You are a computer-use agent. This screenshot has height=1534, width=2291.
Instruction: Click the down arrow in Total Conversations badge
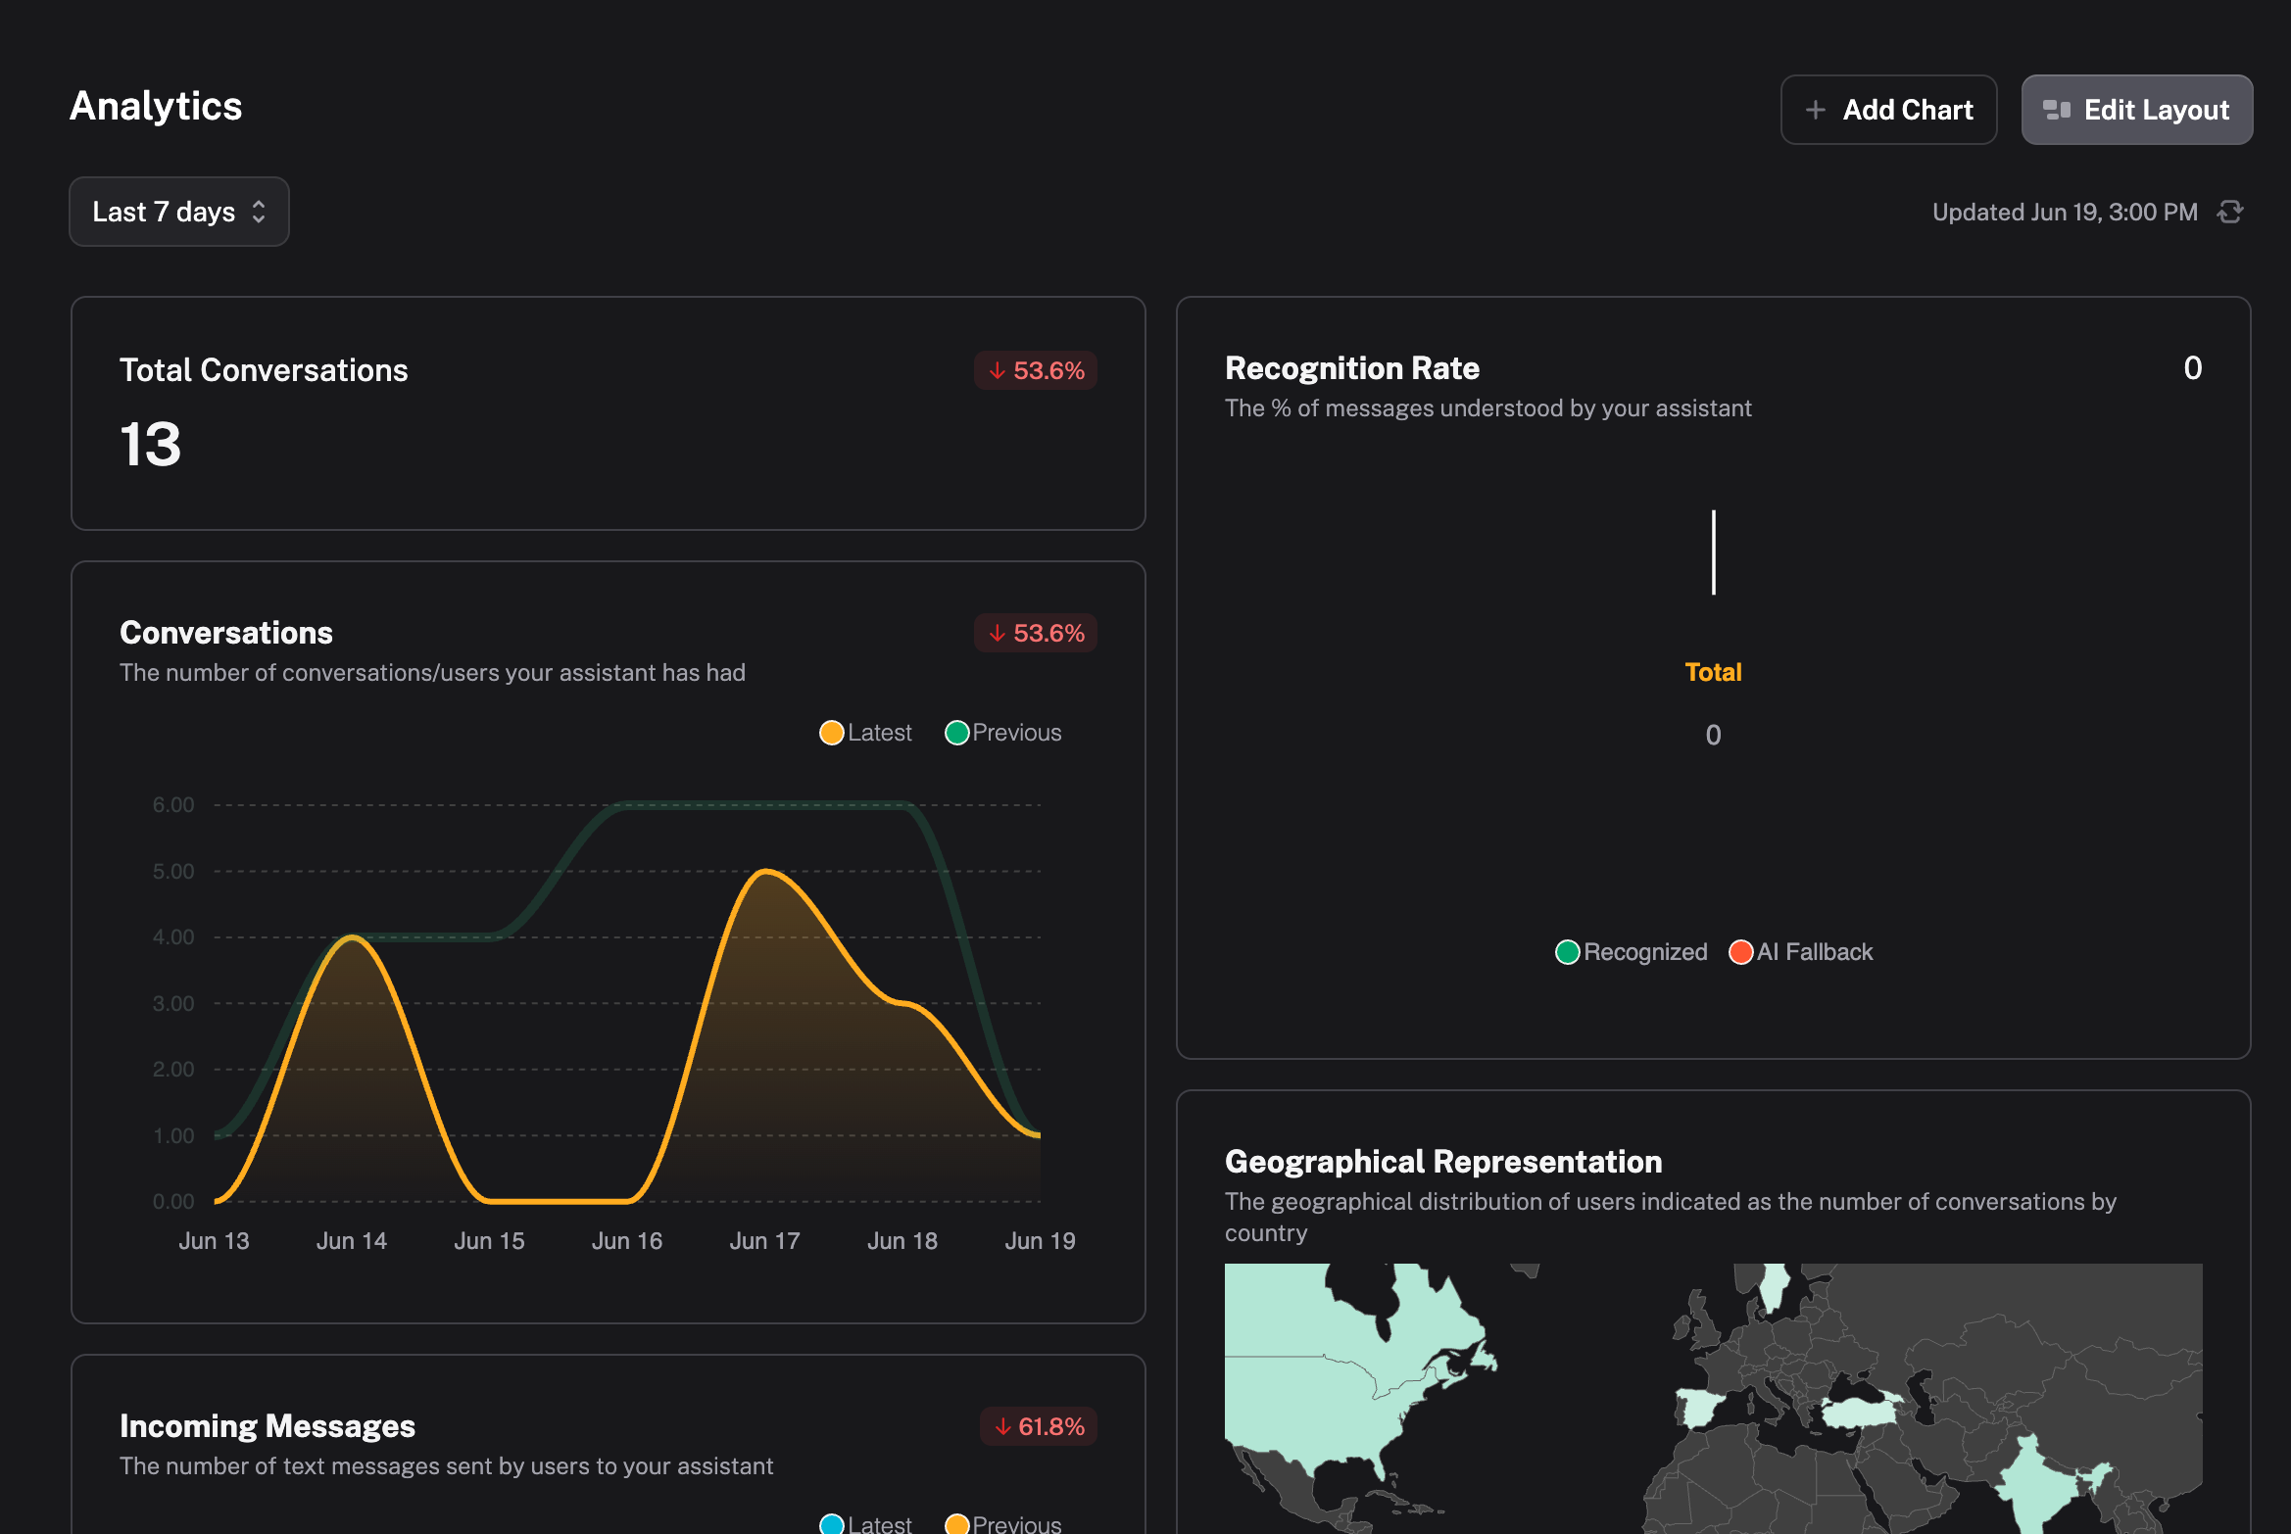pyautogui.click(x=997, y=370)
